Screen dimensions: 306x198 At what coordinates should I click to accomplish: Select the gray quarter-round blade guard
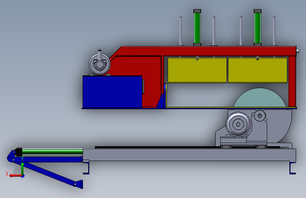279,126
